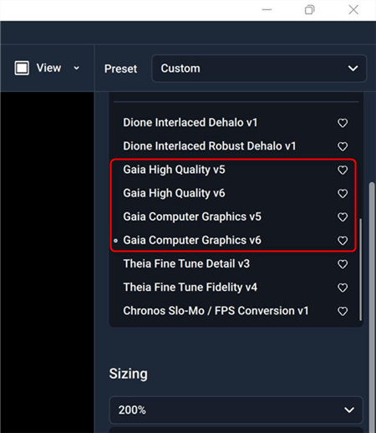Click heart beside Gaia Computer Graphics v5
The height and width of the screenshot is (433, 376).
coord(343,216)
